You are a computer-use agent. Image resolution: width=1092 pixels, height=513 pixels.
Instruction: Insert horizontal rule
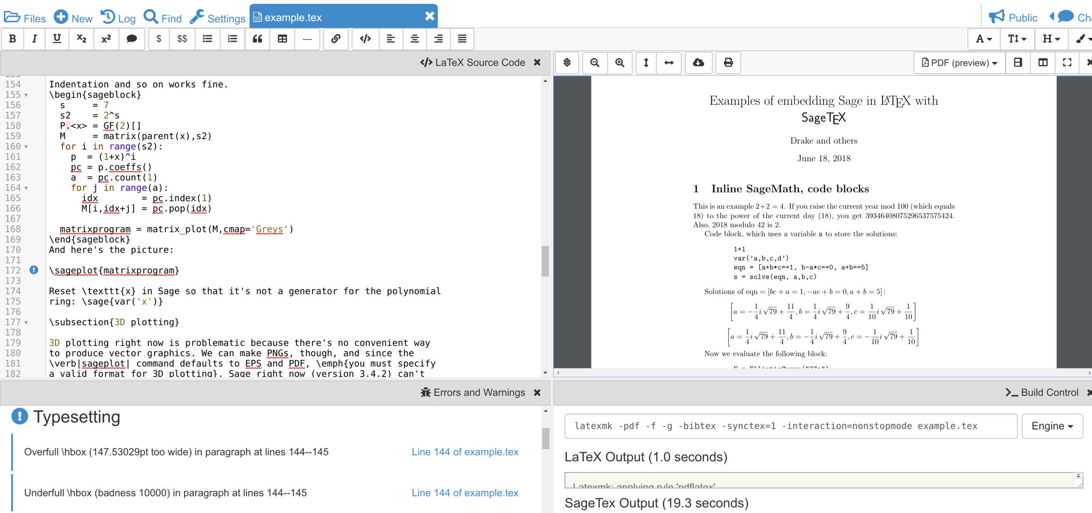[307, 39]
